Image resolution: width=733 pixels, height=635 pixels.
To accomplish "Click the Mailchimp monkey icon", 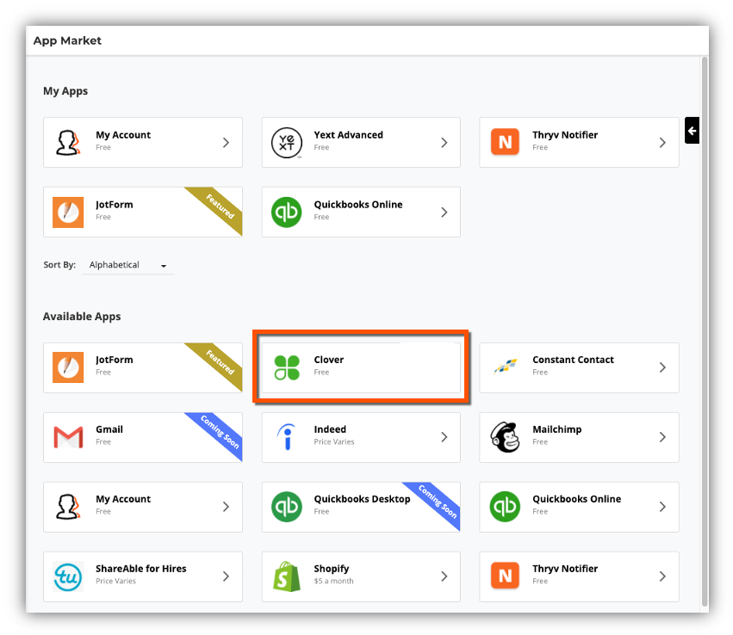I will pyautogui.click(x=505, y=437).
